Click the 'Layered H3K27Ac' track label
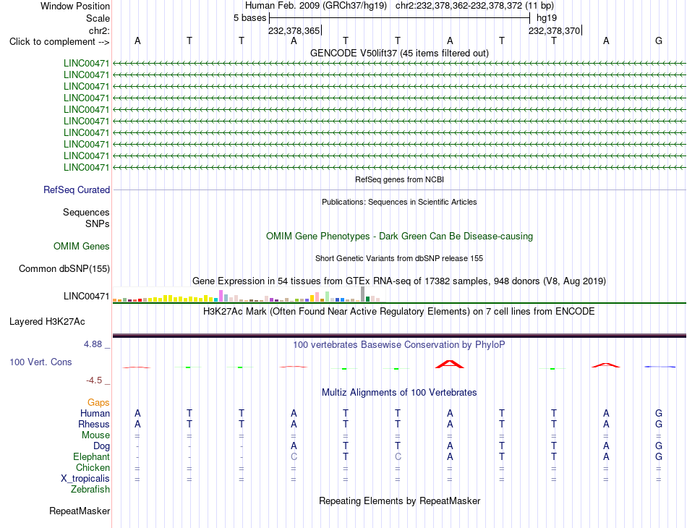This screenshot has width=687, height=528. [x=47, y=322]
